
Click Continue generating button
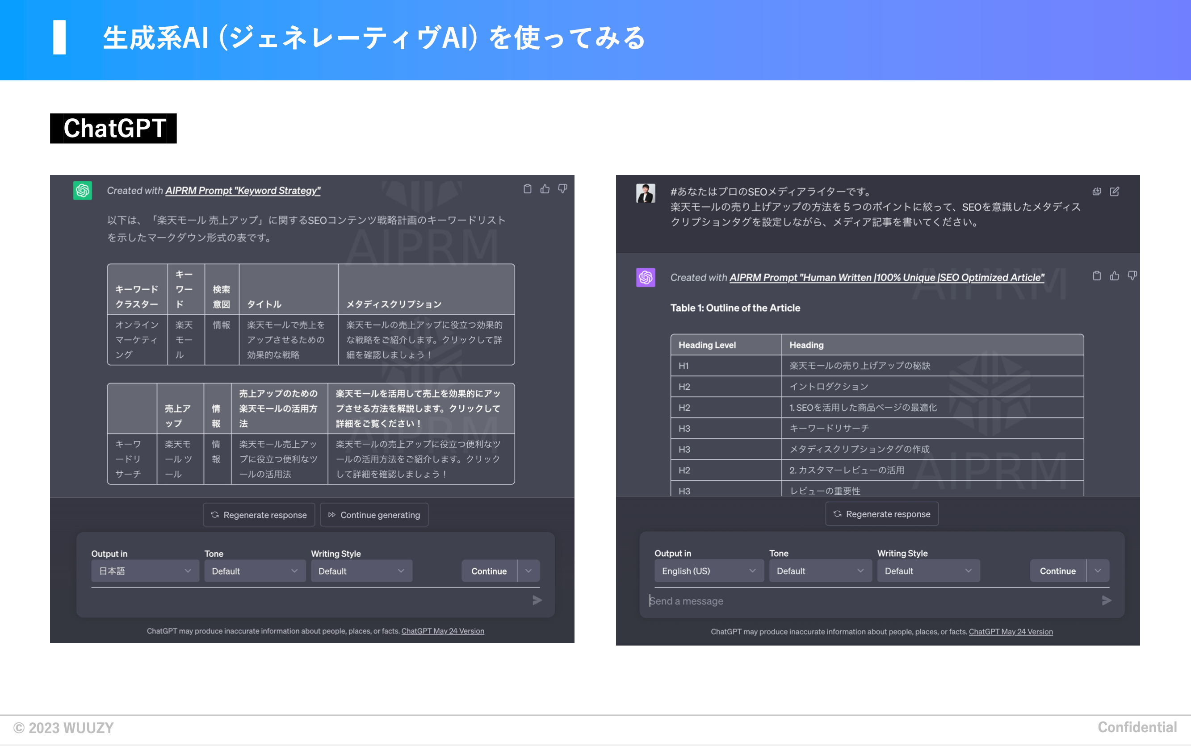tap(374, 515)
